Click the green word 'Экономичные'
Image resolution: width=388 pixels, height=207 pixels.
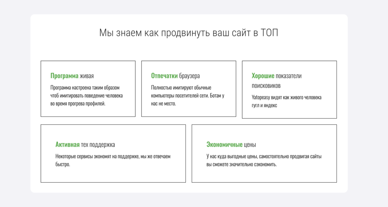point(224,145)
